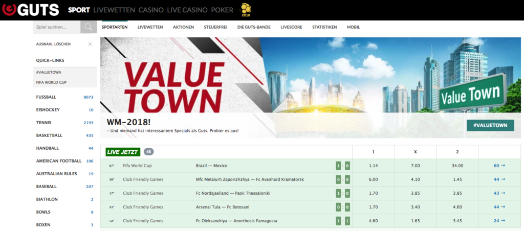Bet 1.14 on Brazil win
Screen dimensions: 524x231
373,166
